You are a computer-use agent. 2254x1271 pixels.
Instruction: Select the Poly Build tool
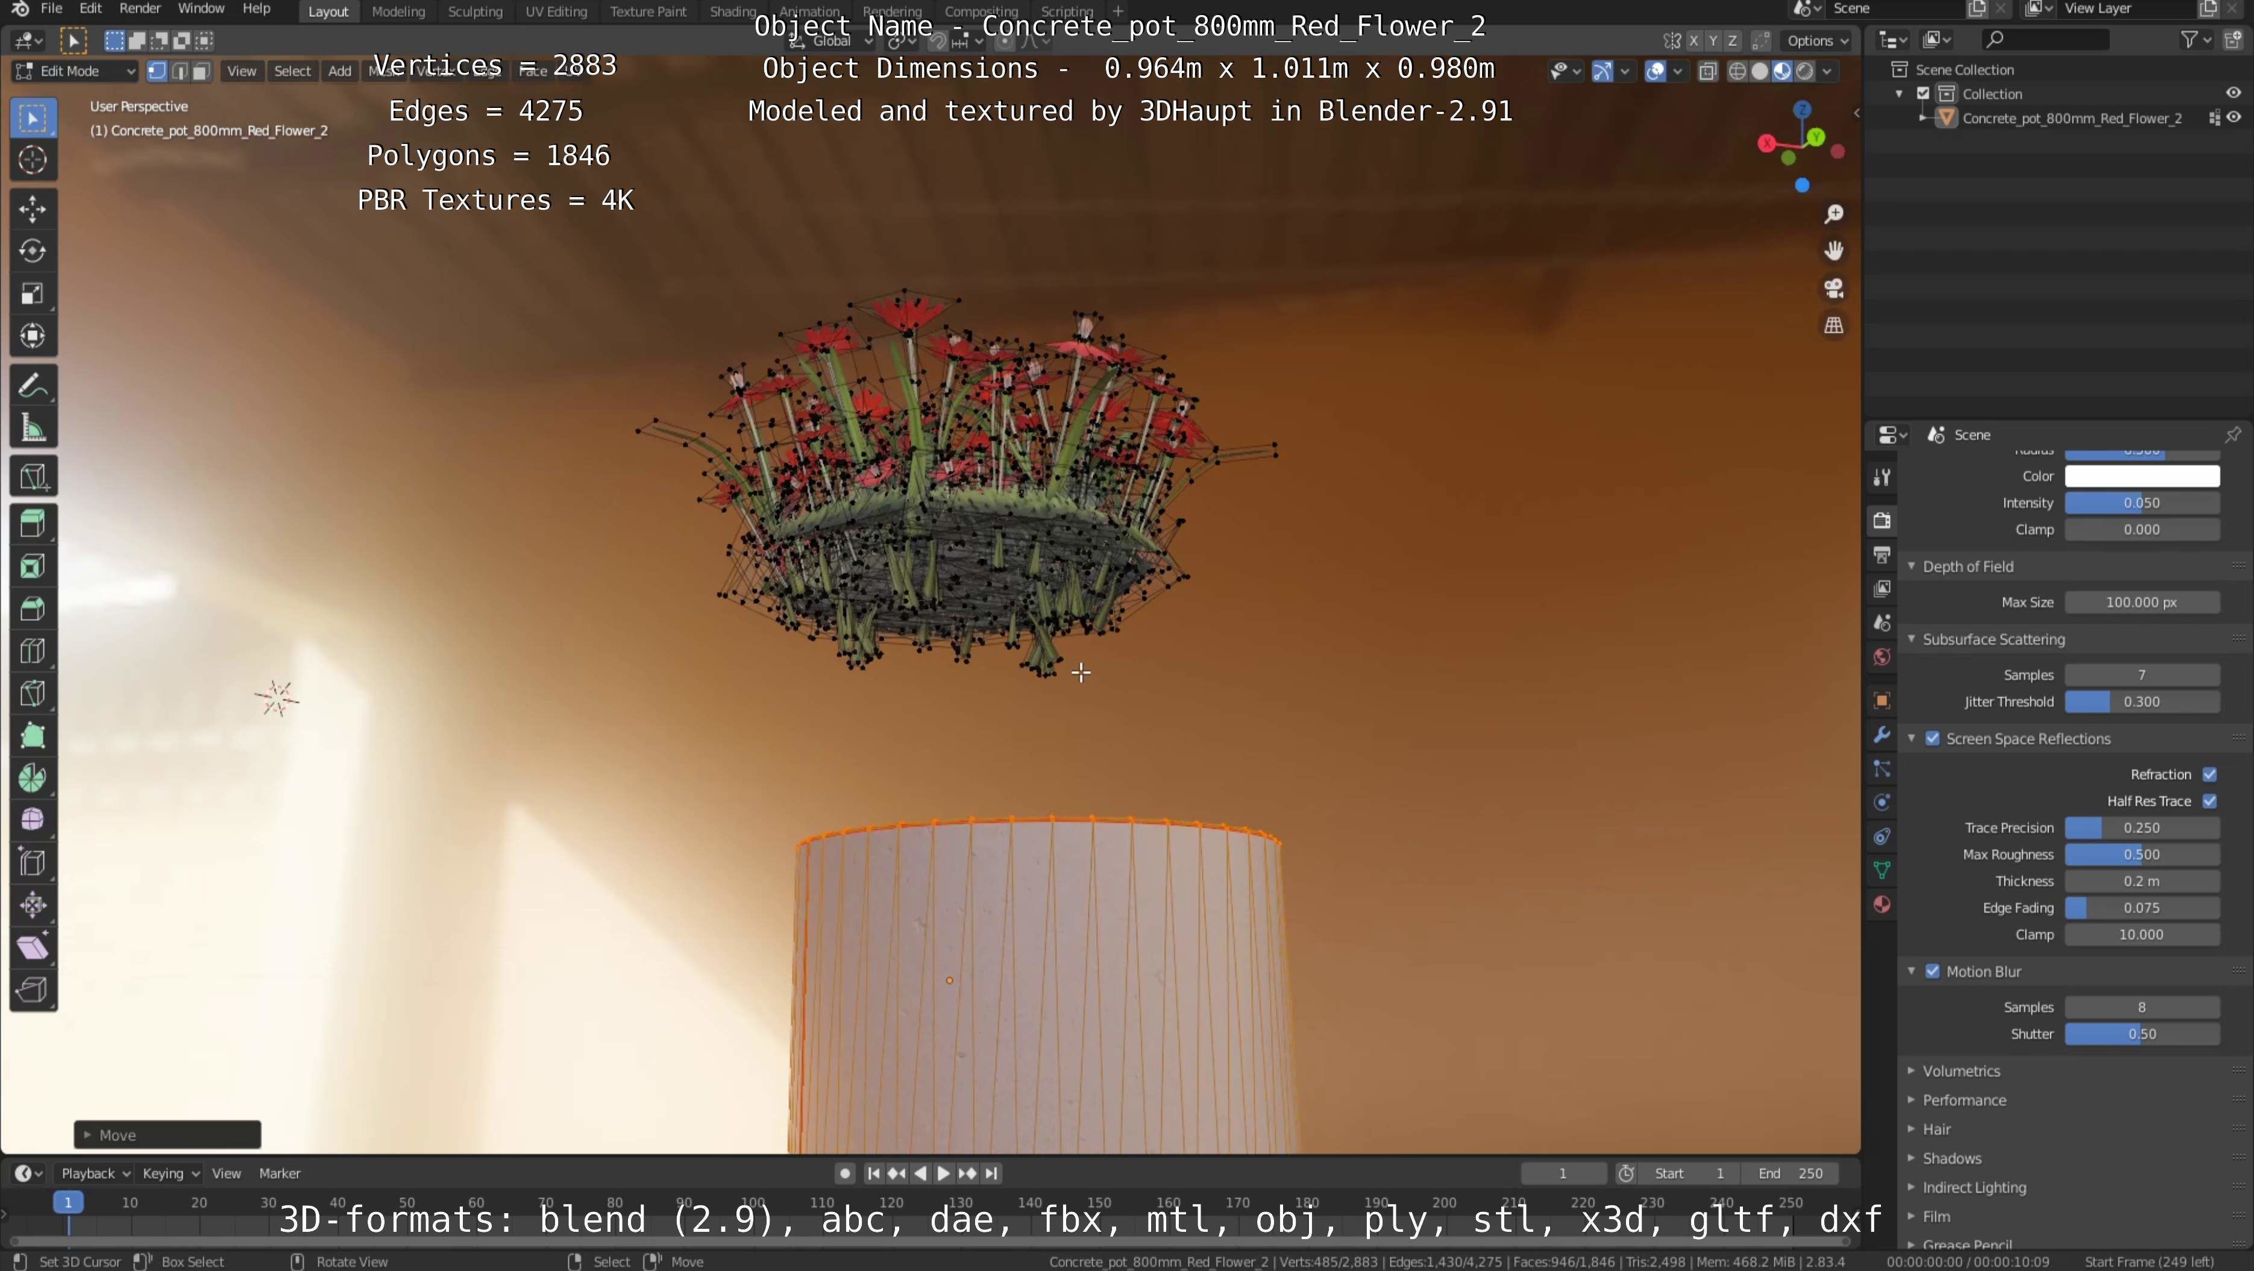point(33,736)
